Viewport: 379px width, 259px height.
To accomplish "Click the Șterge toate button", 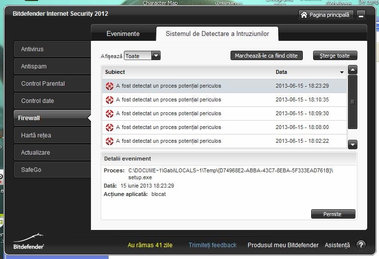I will 335,56.
